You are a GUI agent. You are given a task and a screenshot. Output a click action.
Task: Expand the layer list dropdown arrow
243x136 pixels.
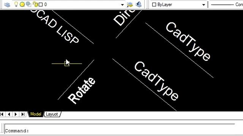click(122, 5)
